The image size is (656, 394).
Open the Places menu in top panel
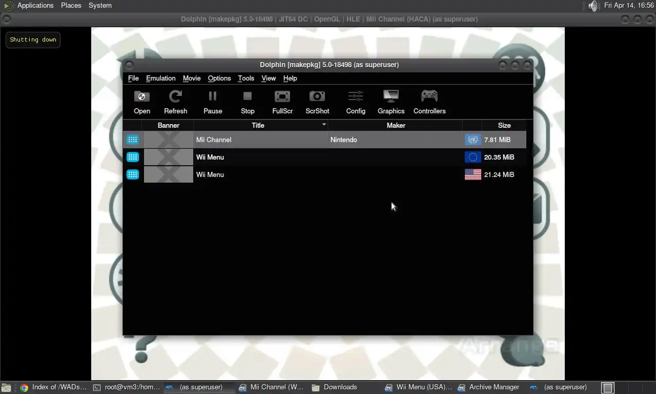click(x=71, y=5)
